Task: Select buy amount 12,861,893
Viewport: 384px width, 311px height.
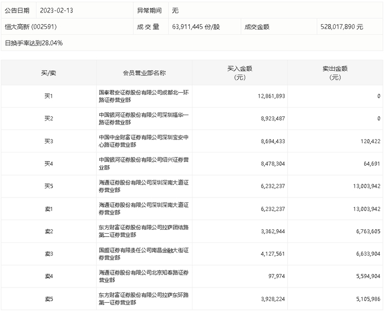Action: pyautogui.click(x=272, y=96)
